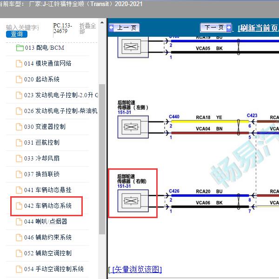
Task: Click wire label VCA05 BK
Action: [x=209, y=48]
